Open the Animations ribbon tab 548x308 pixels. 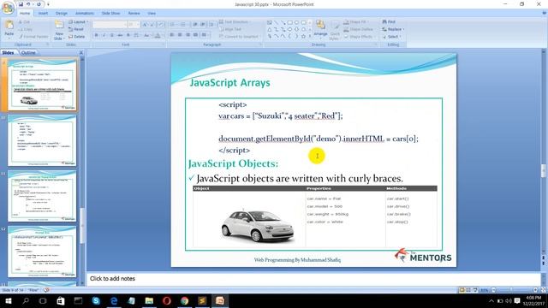[x=85, y=14]
